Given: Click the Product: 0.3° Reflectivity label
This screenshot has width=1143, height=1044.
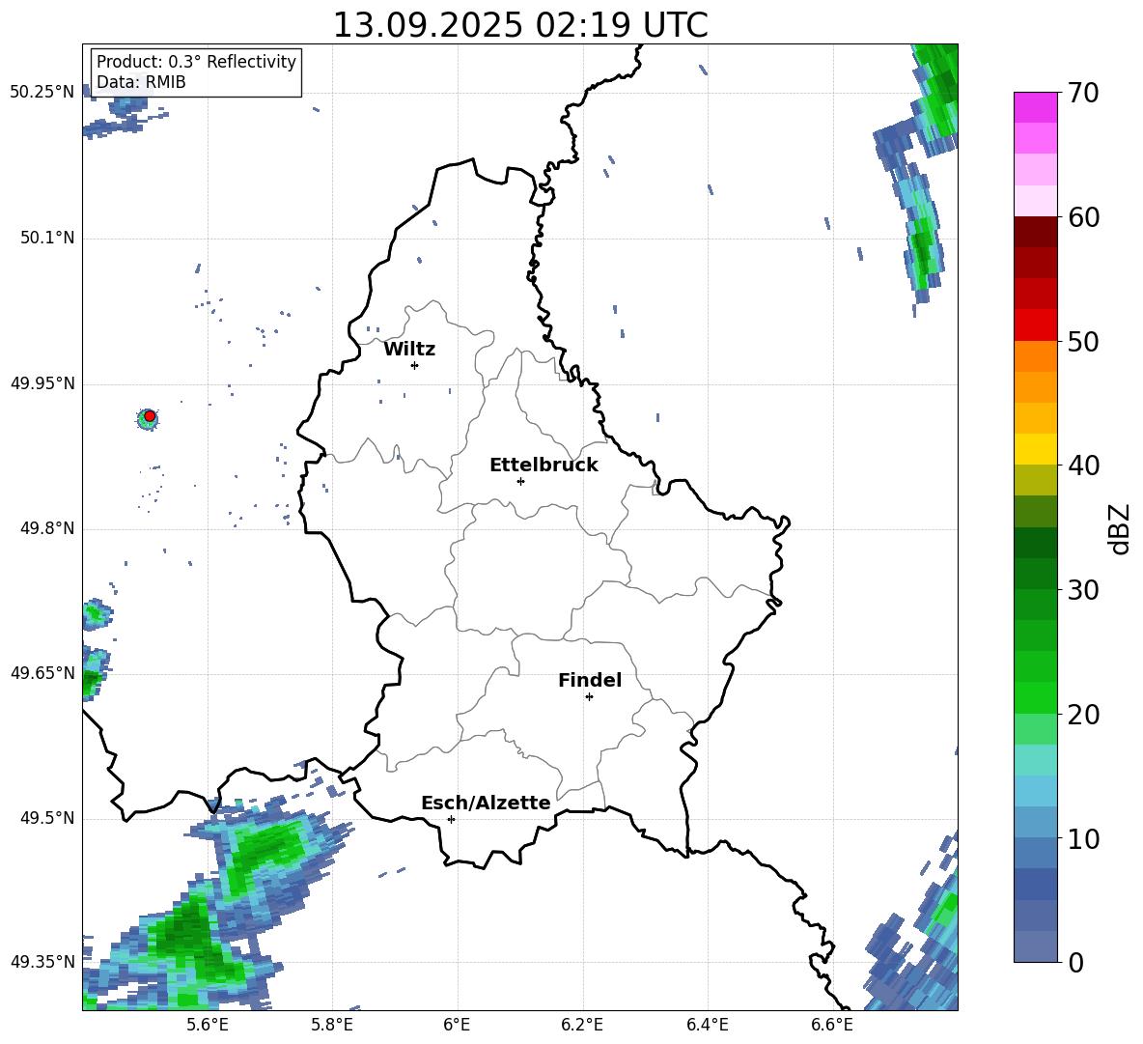Looking at the screenshot, I should tap(196, 61).
